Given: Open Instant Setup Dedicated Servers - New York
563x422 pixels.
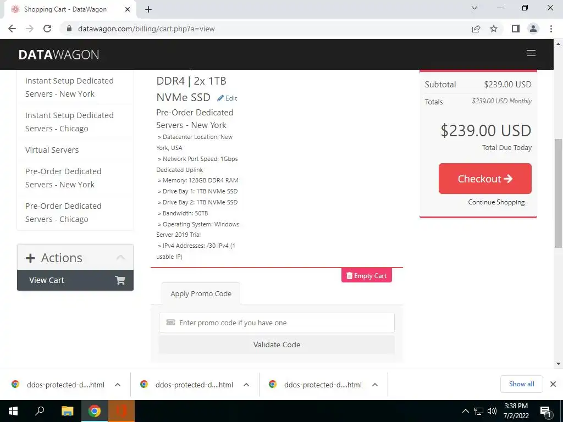Looking at the screenshot, I should 69,87.
